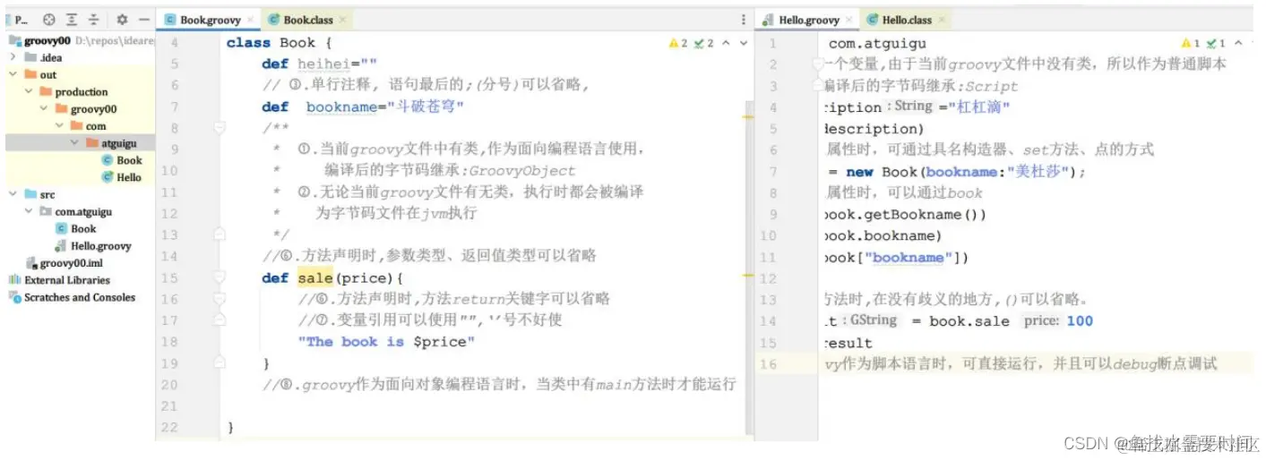1266x460 pixels.
Task: Click the Collapse All icon in Project panel
Action: (x=93, y=19)
